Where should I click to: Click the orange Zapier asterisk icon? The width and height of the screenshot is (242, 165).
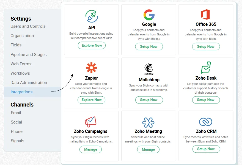(91, 68)
